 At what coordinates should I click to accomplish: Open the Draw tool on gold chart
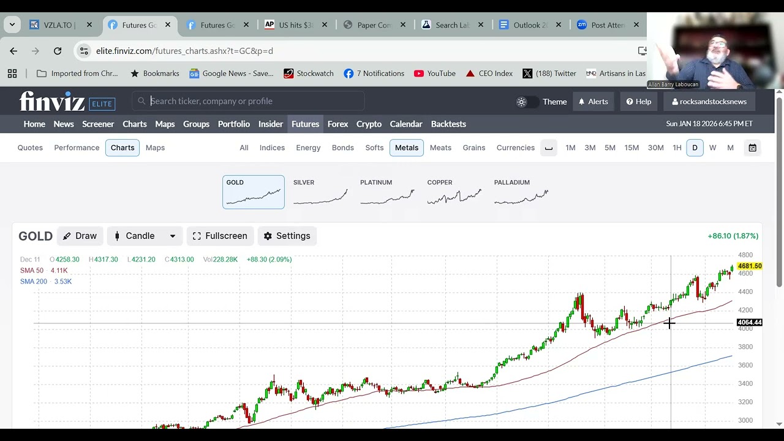(80, 236)
